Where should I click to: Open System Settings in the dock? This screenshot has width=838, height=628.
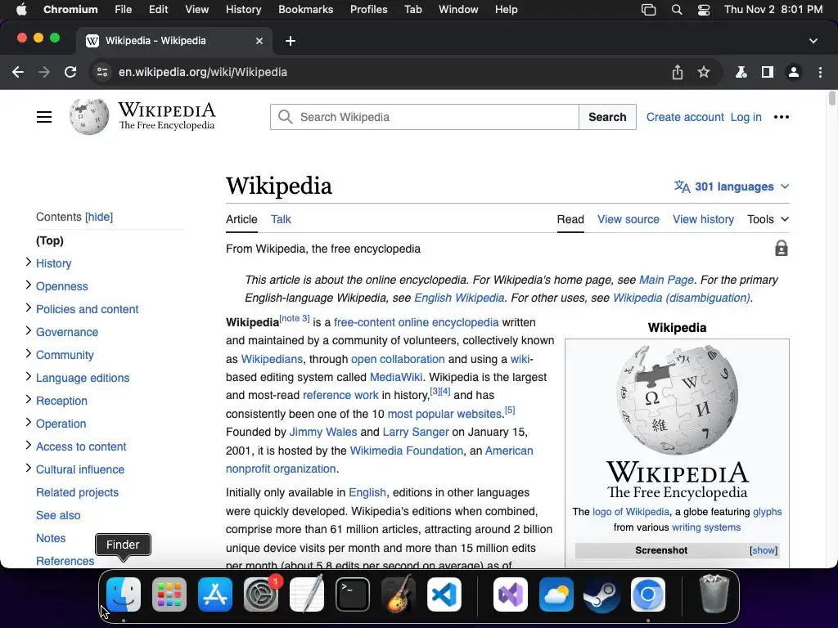[261, 594]
